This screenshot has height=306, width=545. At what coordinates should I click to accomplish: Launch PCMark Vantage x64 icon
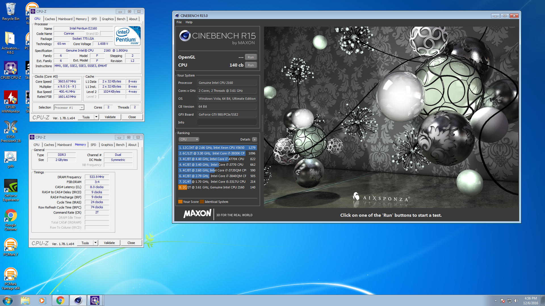click(x=11, y=279)
